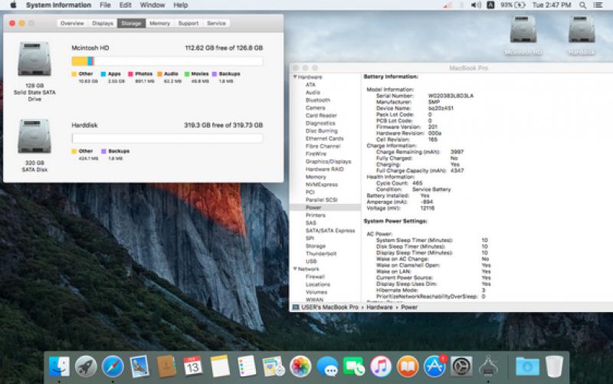The width and height of the screenshot is (613, 384).
Task: Open Spotlight search magnifier icon
Action: pyautogui.click(x=582, y=5)
